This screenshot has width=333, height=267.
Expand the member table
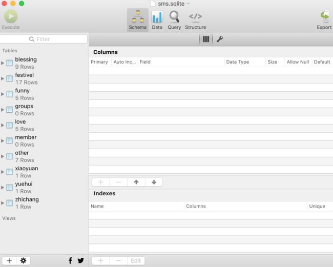[x=3, y=140]
